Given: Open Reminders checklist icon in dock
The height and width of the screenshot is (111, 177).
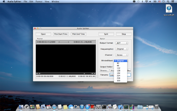Looking at the screenshot, I should coord(60,107).
